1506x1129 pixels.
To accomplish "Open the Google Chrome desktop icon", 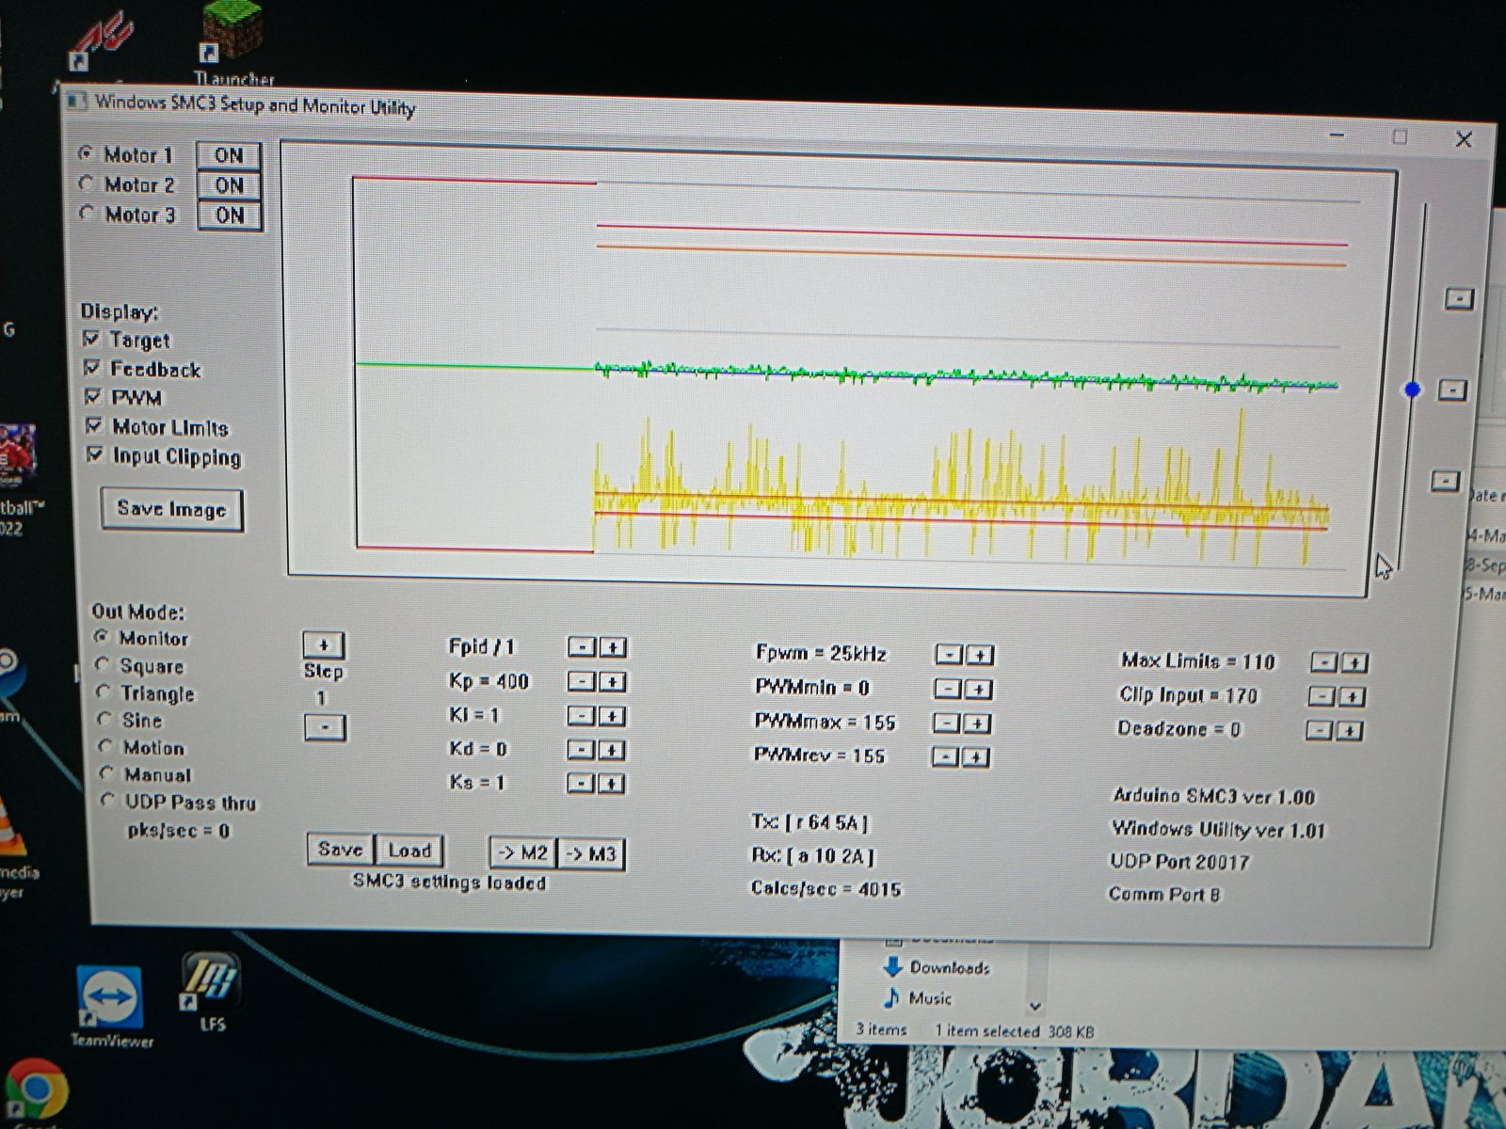I will tap(35, 1091).
